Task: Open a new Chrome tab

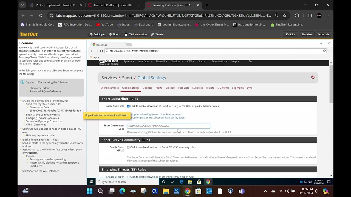Action: (207, 5)
